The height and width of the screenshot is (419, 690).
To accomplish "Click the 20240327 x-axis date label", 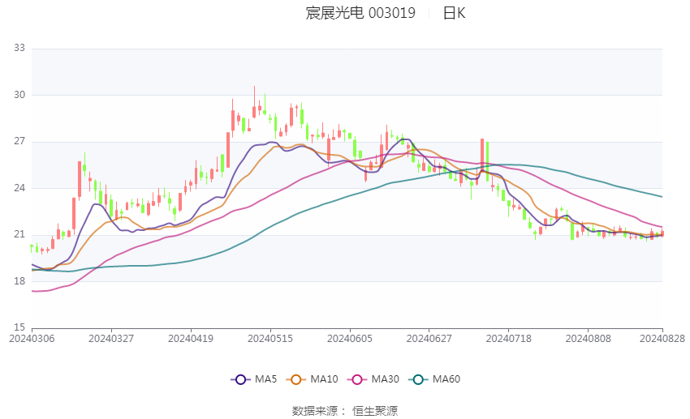I will pyautogui.click(x=111, y=339).
